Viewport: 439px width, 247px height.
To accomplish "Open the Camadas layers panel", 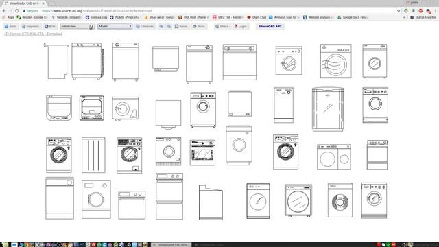I will (145, 26).
